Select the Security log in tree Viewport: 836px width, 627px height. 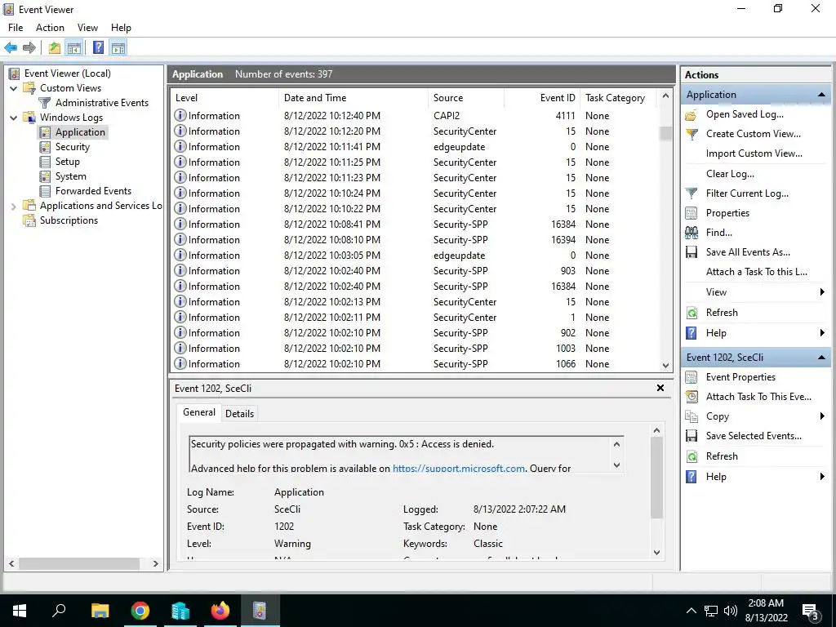tap(73, 147)
